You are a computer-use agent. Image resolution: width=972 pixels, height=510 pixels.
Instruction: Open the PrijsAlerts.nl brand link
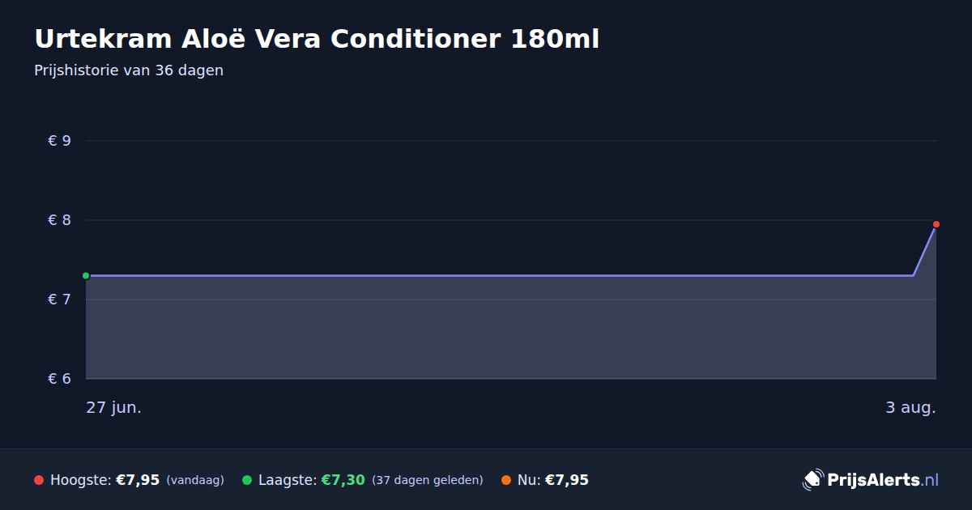(x=883, y=480)
